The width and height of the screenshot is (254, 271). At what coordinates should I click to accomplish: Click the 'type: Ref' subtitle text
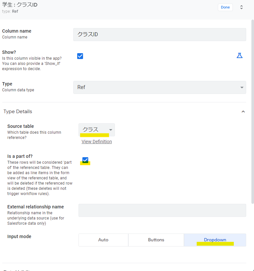click(10, 11)
